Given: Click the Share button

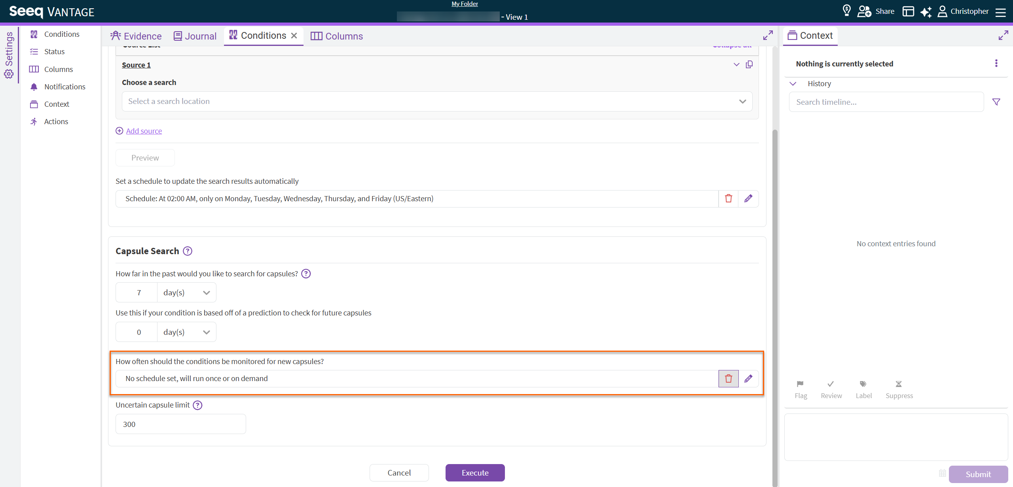Looking at the screenshot, I should click(x=885, y=11).
